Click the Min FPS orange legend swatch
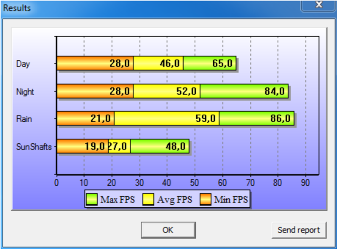This screenshot has height=249, width=337. tap(205, 199)
